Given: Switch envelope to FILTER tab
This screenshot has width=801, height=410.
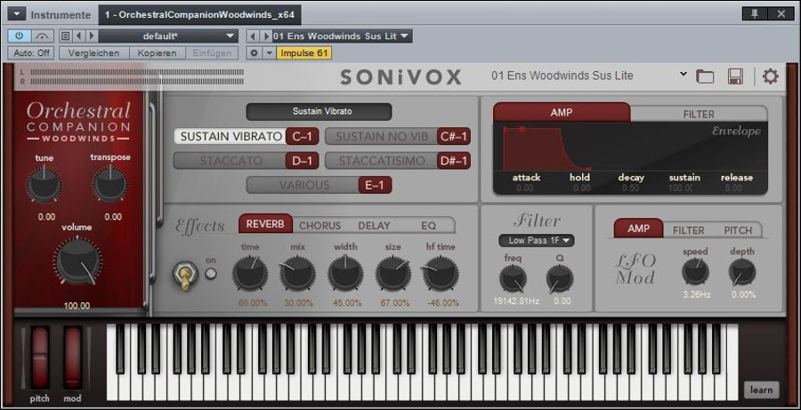Looking at the screenshot, I should (x=699, y=113).
